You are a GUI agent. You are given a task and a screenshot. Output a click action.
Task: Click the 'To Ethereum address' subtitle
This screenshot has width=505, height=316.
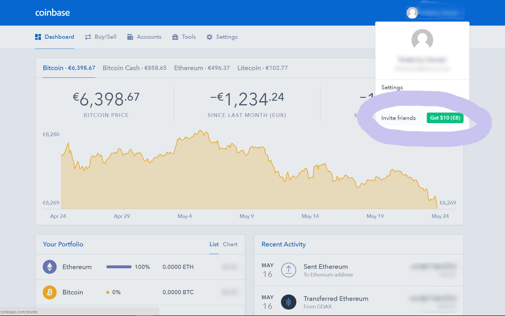[x=328, y=275]
